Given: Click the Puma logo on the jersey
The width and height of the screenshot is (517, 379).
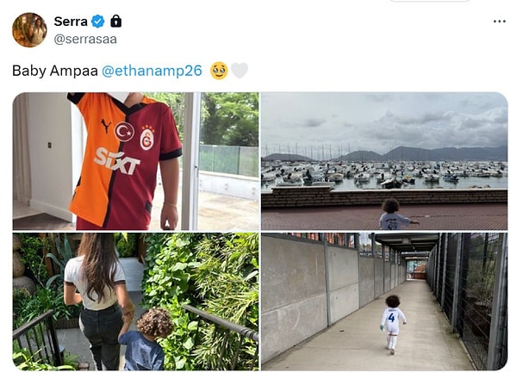Looking at the screenshot, I should pos(106,126).
